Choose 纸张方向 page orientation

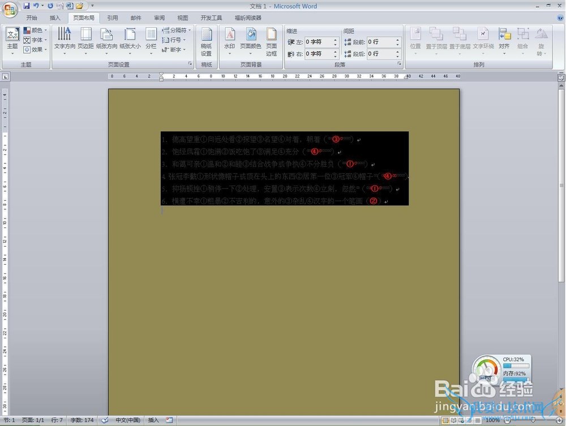click(107, 41)
